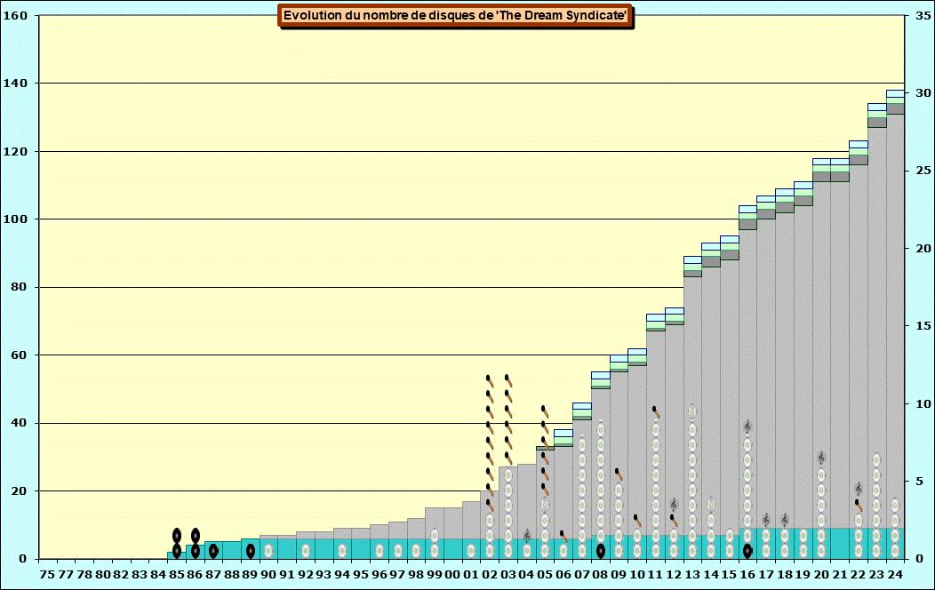Click the treble clef icon in the 12 column
This screenshot has width=935, height=590.
(674, 504)
